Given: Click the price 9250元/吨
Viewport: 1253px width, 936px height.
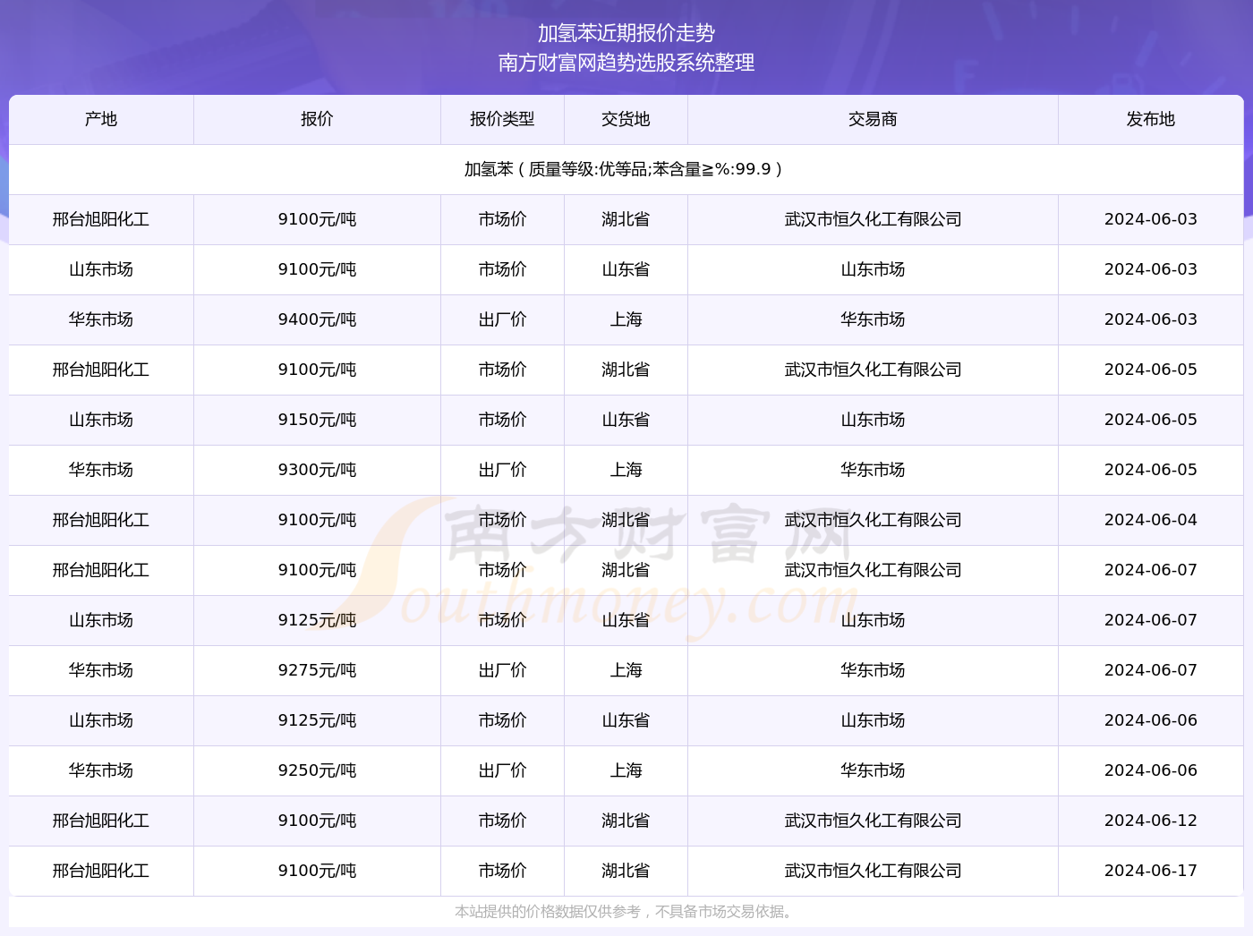Looking at the screenshot, I should [x=317, y=770].
